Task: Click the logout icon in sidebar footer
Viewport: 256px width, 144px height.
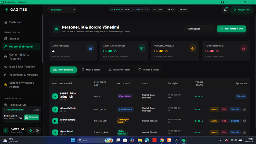Action: click(37, 130)
